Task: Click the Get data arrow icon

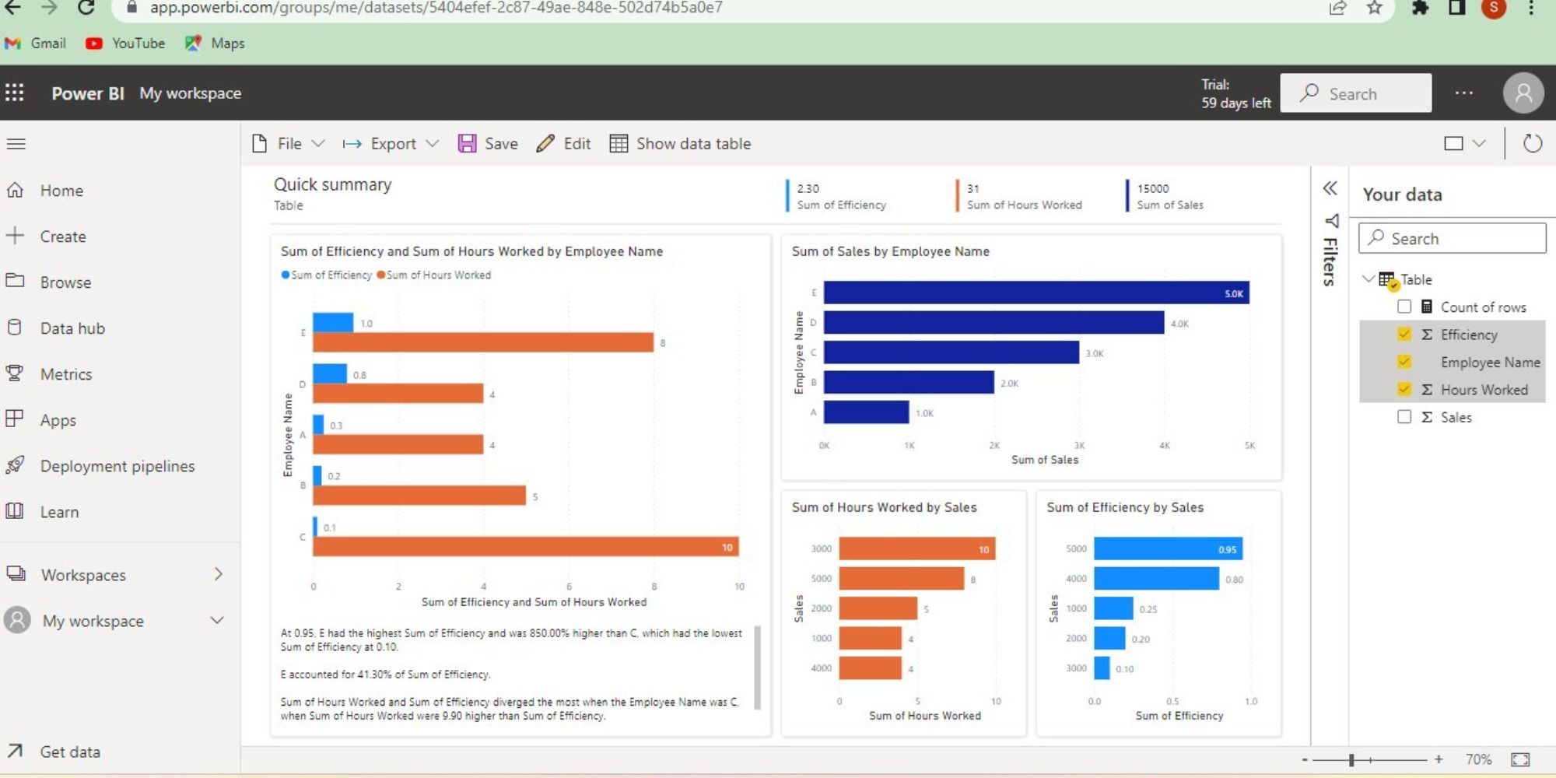Action: click(15, 751)
